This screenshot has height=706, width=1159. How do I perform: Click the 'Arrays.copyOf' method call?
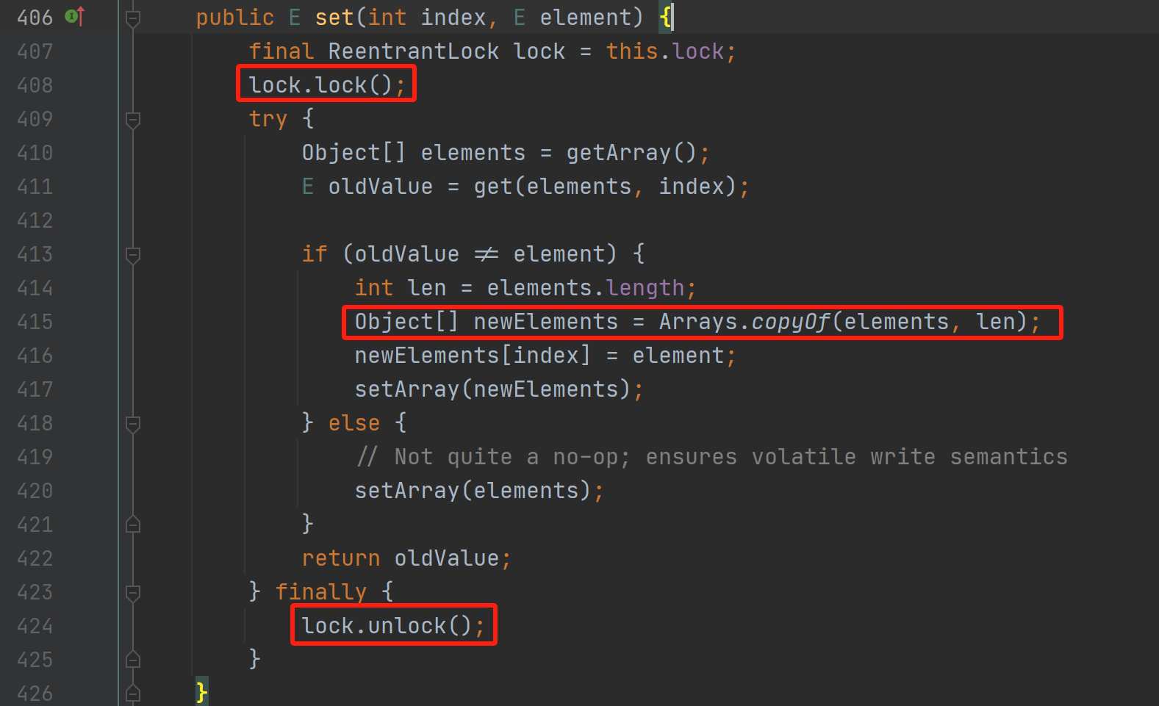tap(744, 322)
